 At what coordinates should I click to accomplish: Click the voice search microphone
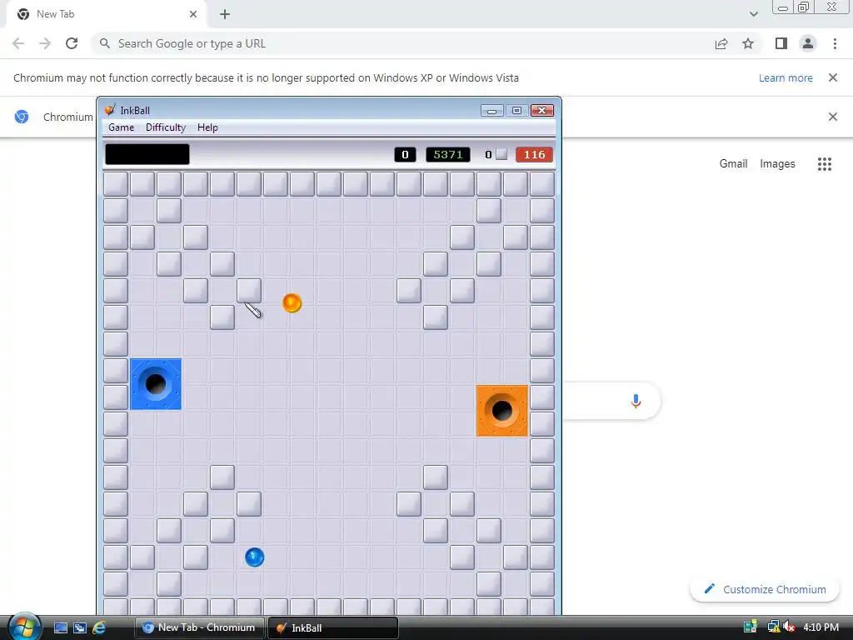(x=636, y=401)
